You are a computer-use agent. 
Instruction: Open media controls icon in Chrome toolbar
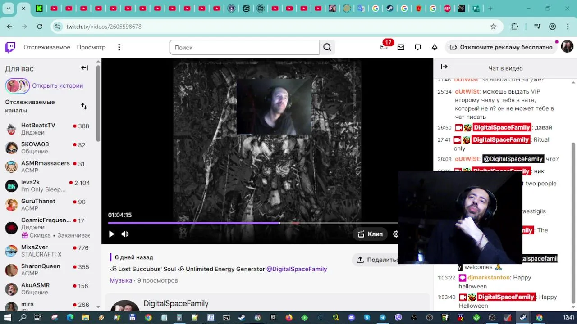click(x=537, y=27)
